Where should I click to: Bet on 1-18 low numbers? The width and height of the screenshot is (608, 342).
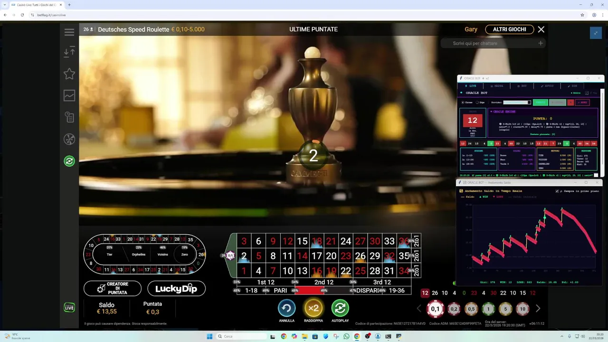(x=251, y=291)
